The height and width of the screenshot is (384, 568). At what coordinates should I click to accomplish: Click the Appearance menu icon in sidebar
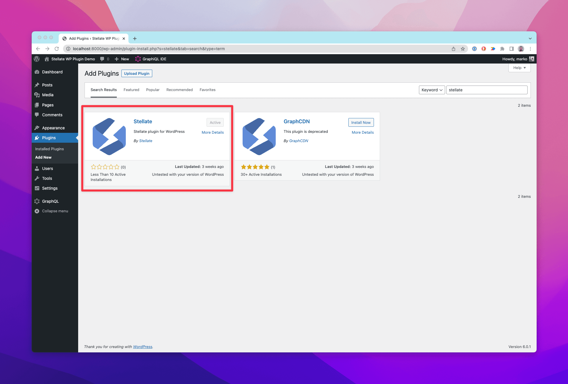(38, 128)
